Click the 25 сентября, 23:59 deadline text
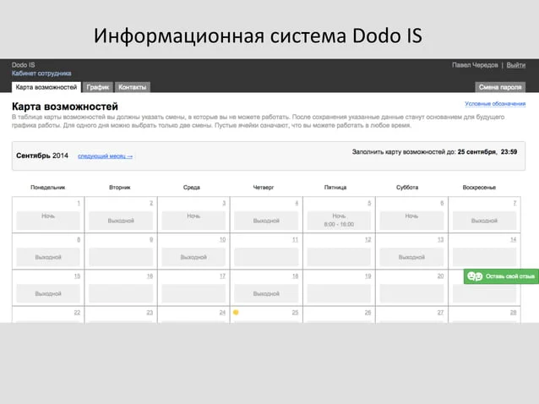 [487, 151]
